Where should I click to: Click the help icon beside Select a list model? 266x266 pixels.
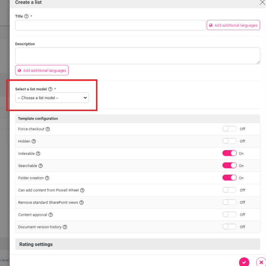(50, 89)
